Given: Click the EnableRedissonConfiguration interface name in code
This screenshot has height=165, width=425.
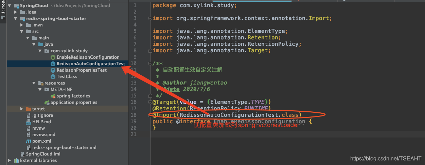Looking at the screenshot, I should (259, 122).
